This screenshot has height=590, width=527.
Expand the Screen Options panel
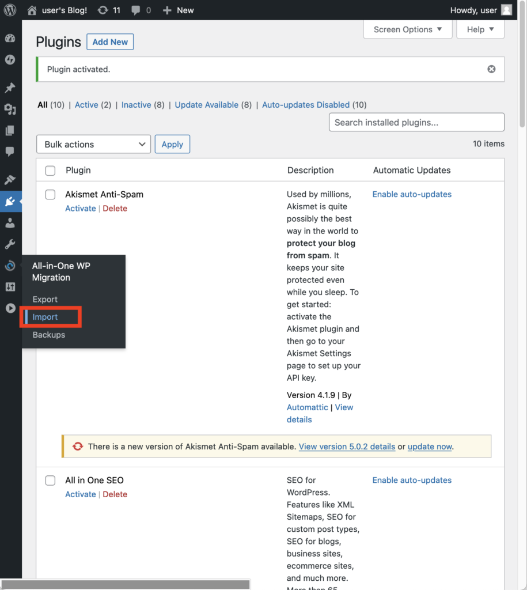coord(408,29)
